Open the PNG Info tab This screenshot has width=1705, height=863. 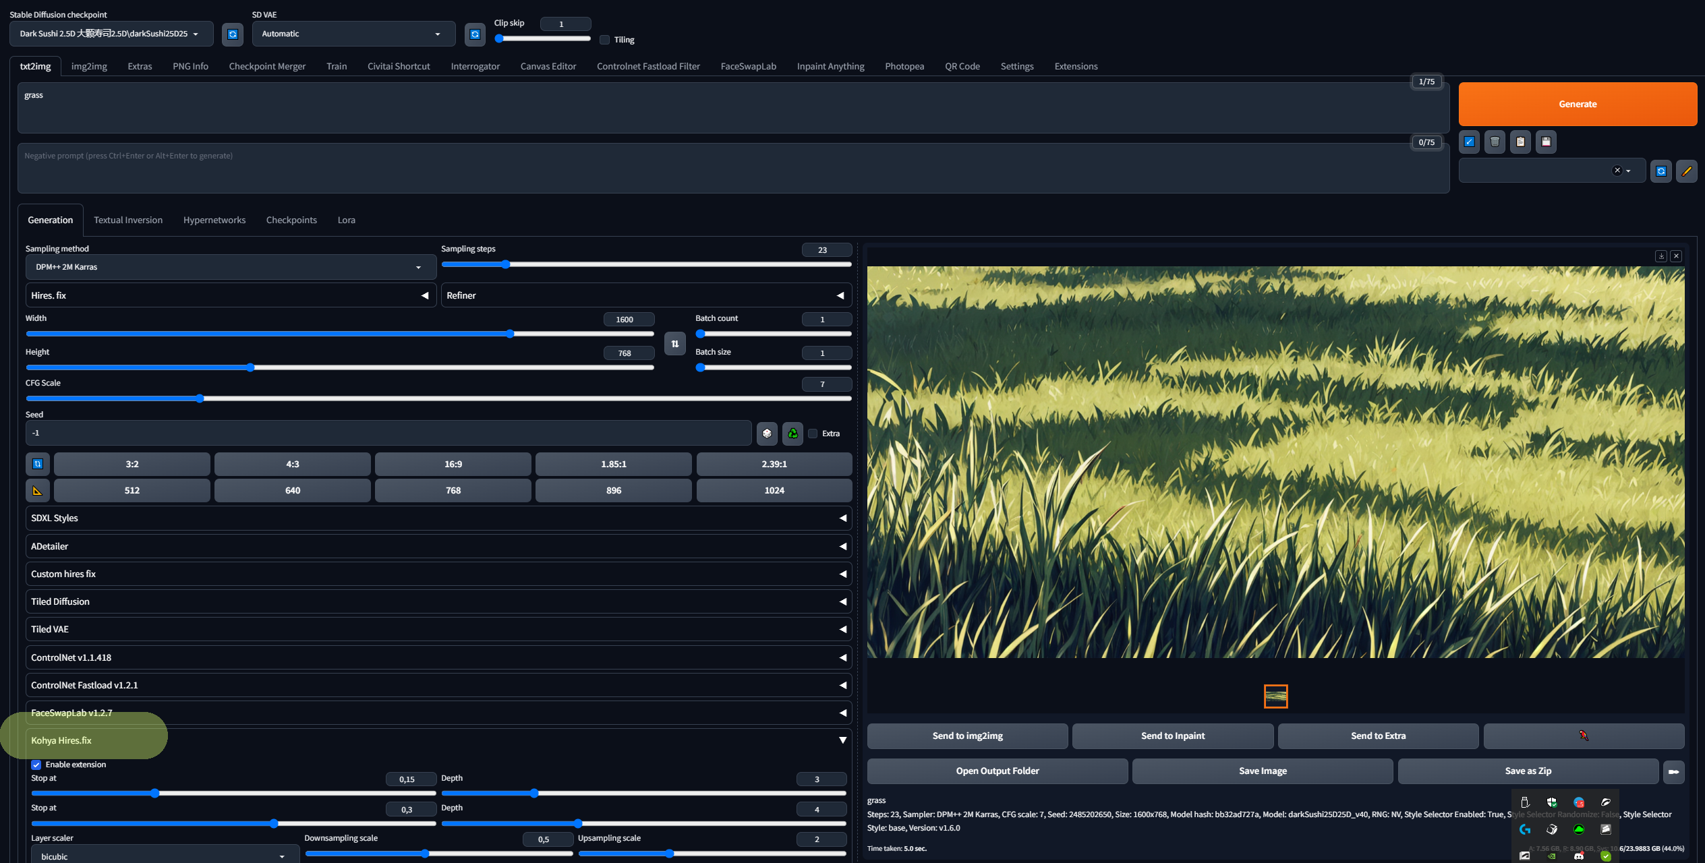[x=190, y=66]
